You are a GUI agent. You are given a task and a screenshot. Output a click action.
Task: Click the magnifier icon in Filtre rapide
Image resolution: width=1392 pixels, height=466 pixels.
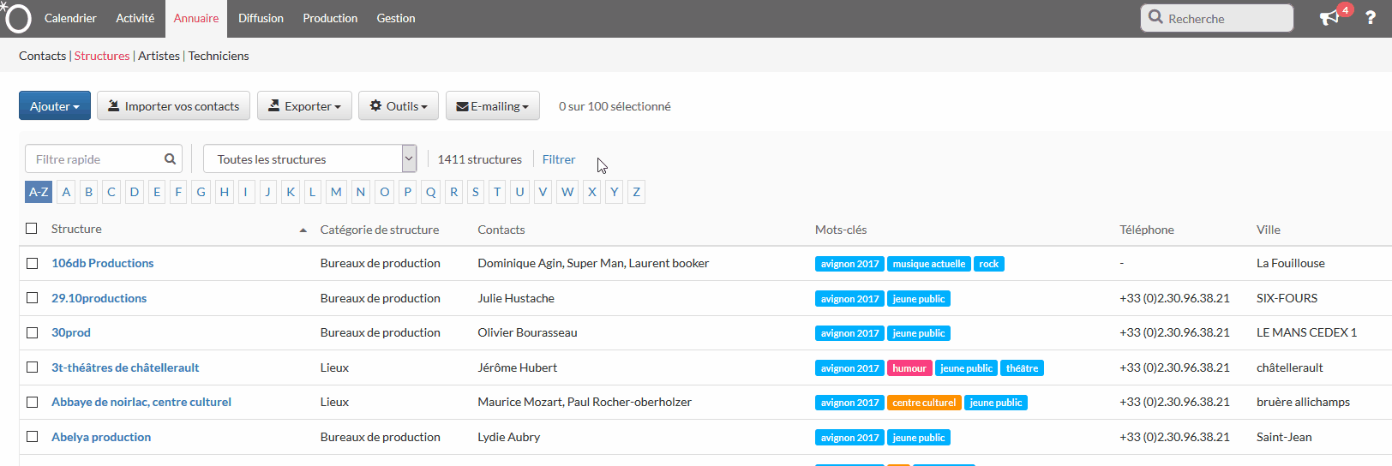pyautogui.click(x=170, y=159)
